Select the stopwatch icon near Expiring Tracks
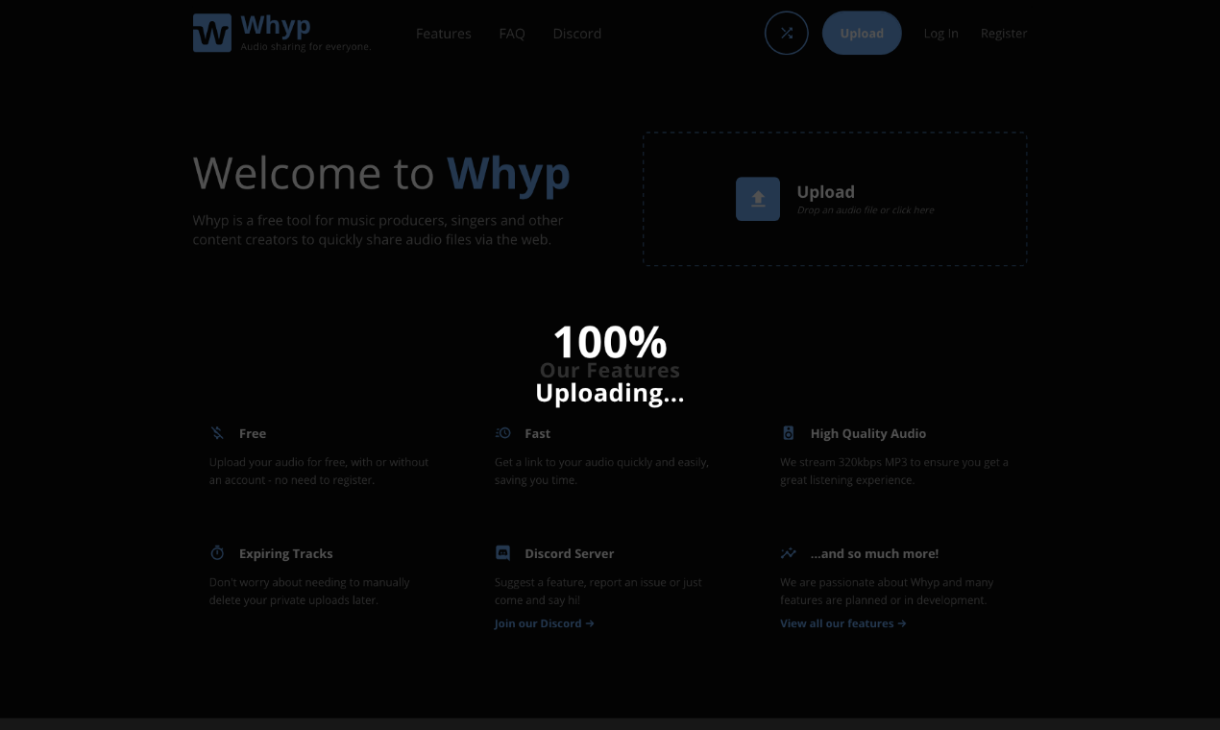The height and width of the screenshot is (730, 1220). coord(217,552)
